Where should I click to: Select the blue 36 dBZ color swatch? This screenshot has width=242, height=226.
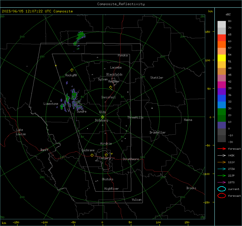click(x=222, y=98)
